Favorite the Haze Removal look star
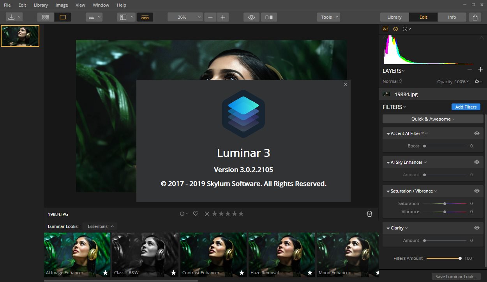The width and height of the screenshot is (487, 282). coord(310,273)
